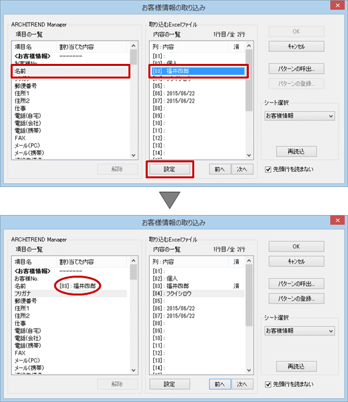Toggle 先頭行を読まない checkbox in lower dialog
Viewport: 348px width, 402px height.
[x=268, y=384]
